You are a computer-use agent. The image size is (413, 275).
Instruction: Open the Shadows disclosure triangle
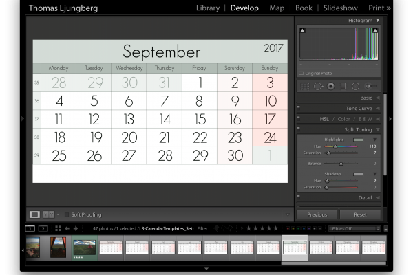375,174
